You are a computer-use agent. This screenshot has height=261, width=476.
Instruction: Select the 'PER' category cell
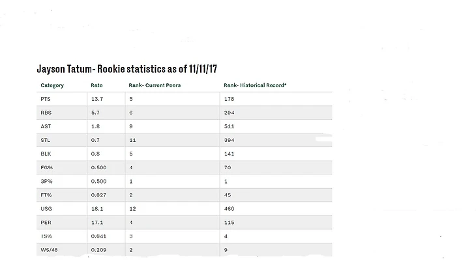coord(46,222)
